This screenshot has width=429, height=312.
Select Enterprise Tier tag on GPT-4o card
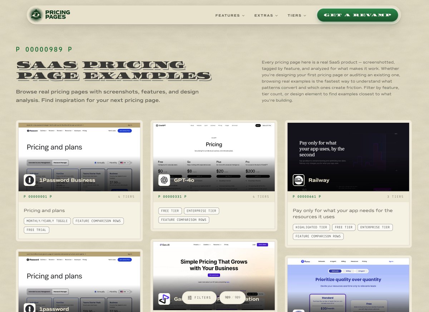(x=201, y=211)
